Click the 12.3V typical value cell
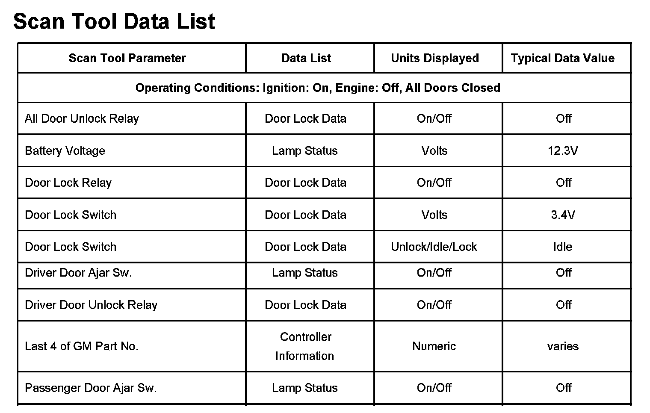 pos(563,150)
